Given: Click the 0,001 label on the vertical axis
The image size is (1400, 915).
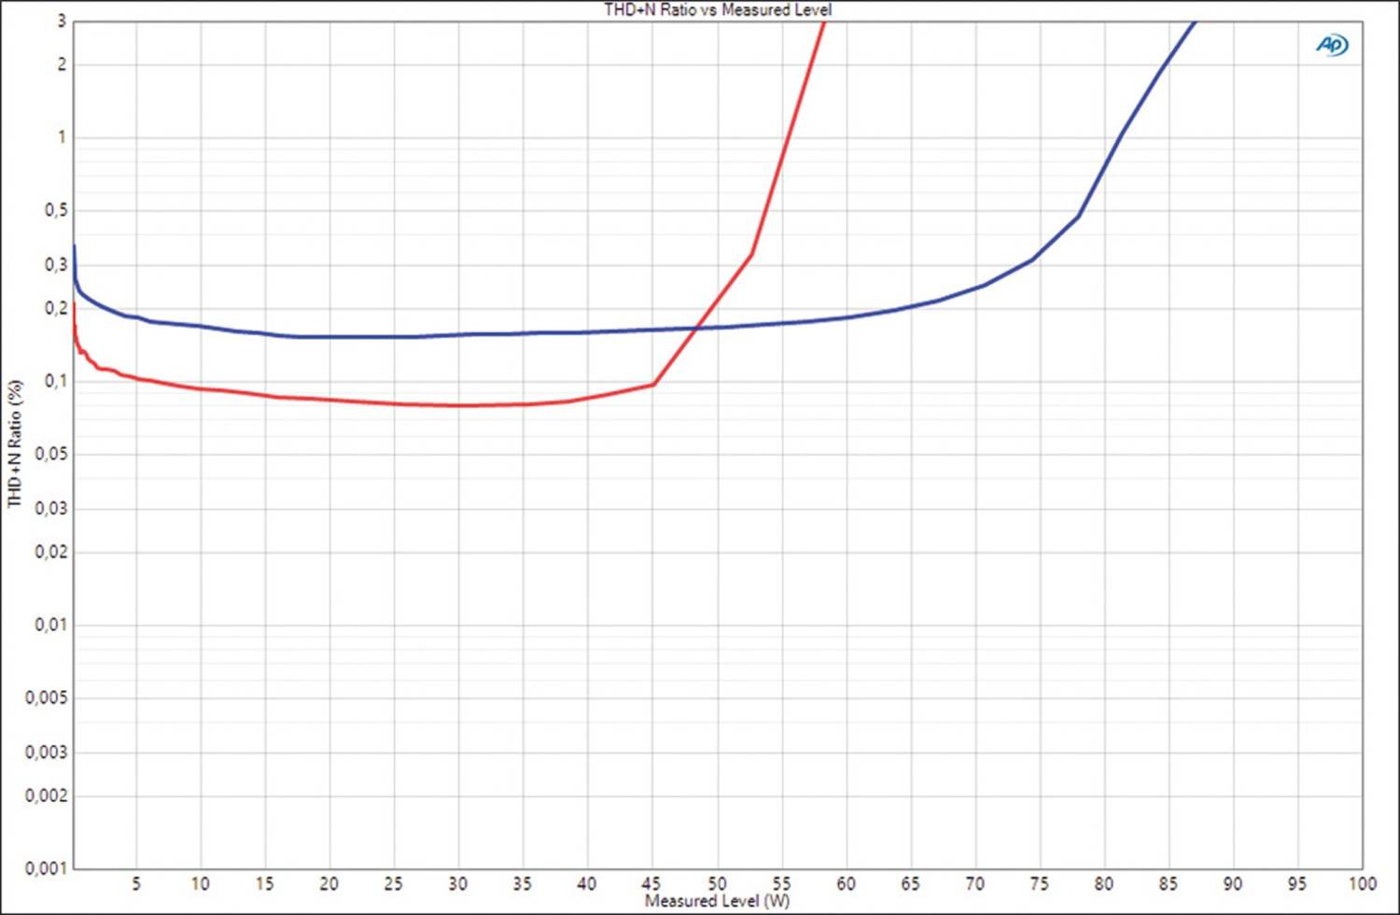Looking at the screenshot, I should tap(47, 868).
